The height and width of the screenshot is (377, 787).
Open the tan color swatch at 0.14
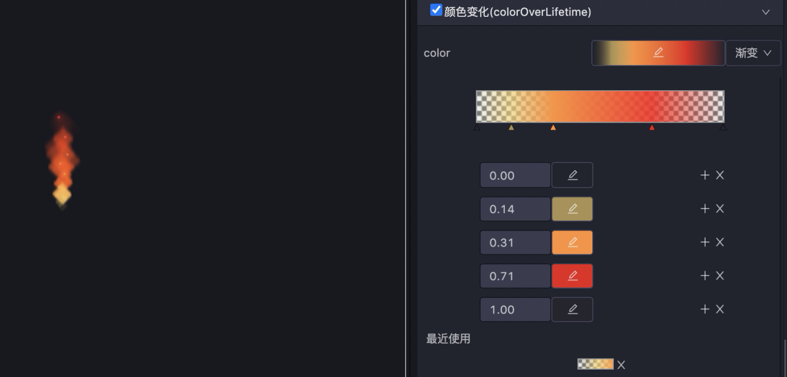coord(572,209)
